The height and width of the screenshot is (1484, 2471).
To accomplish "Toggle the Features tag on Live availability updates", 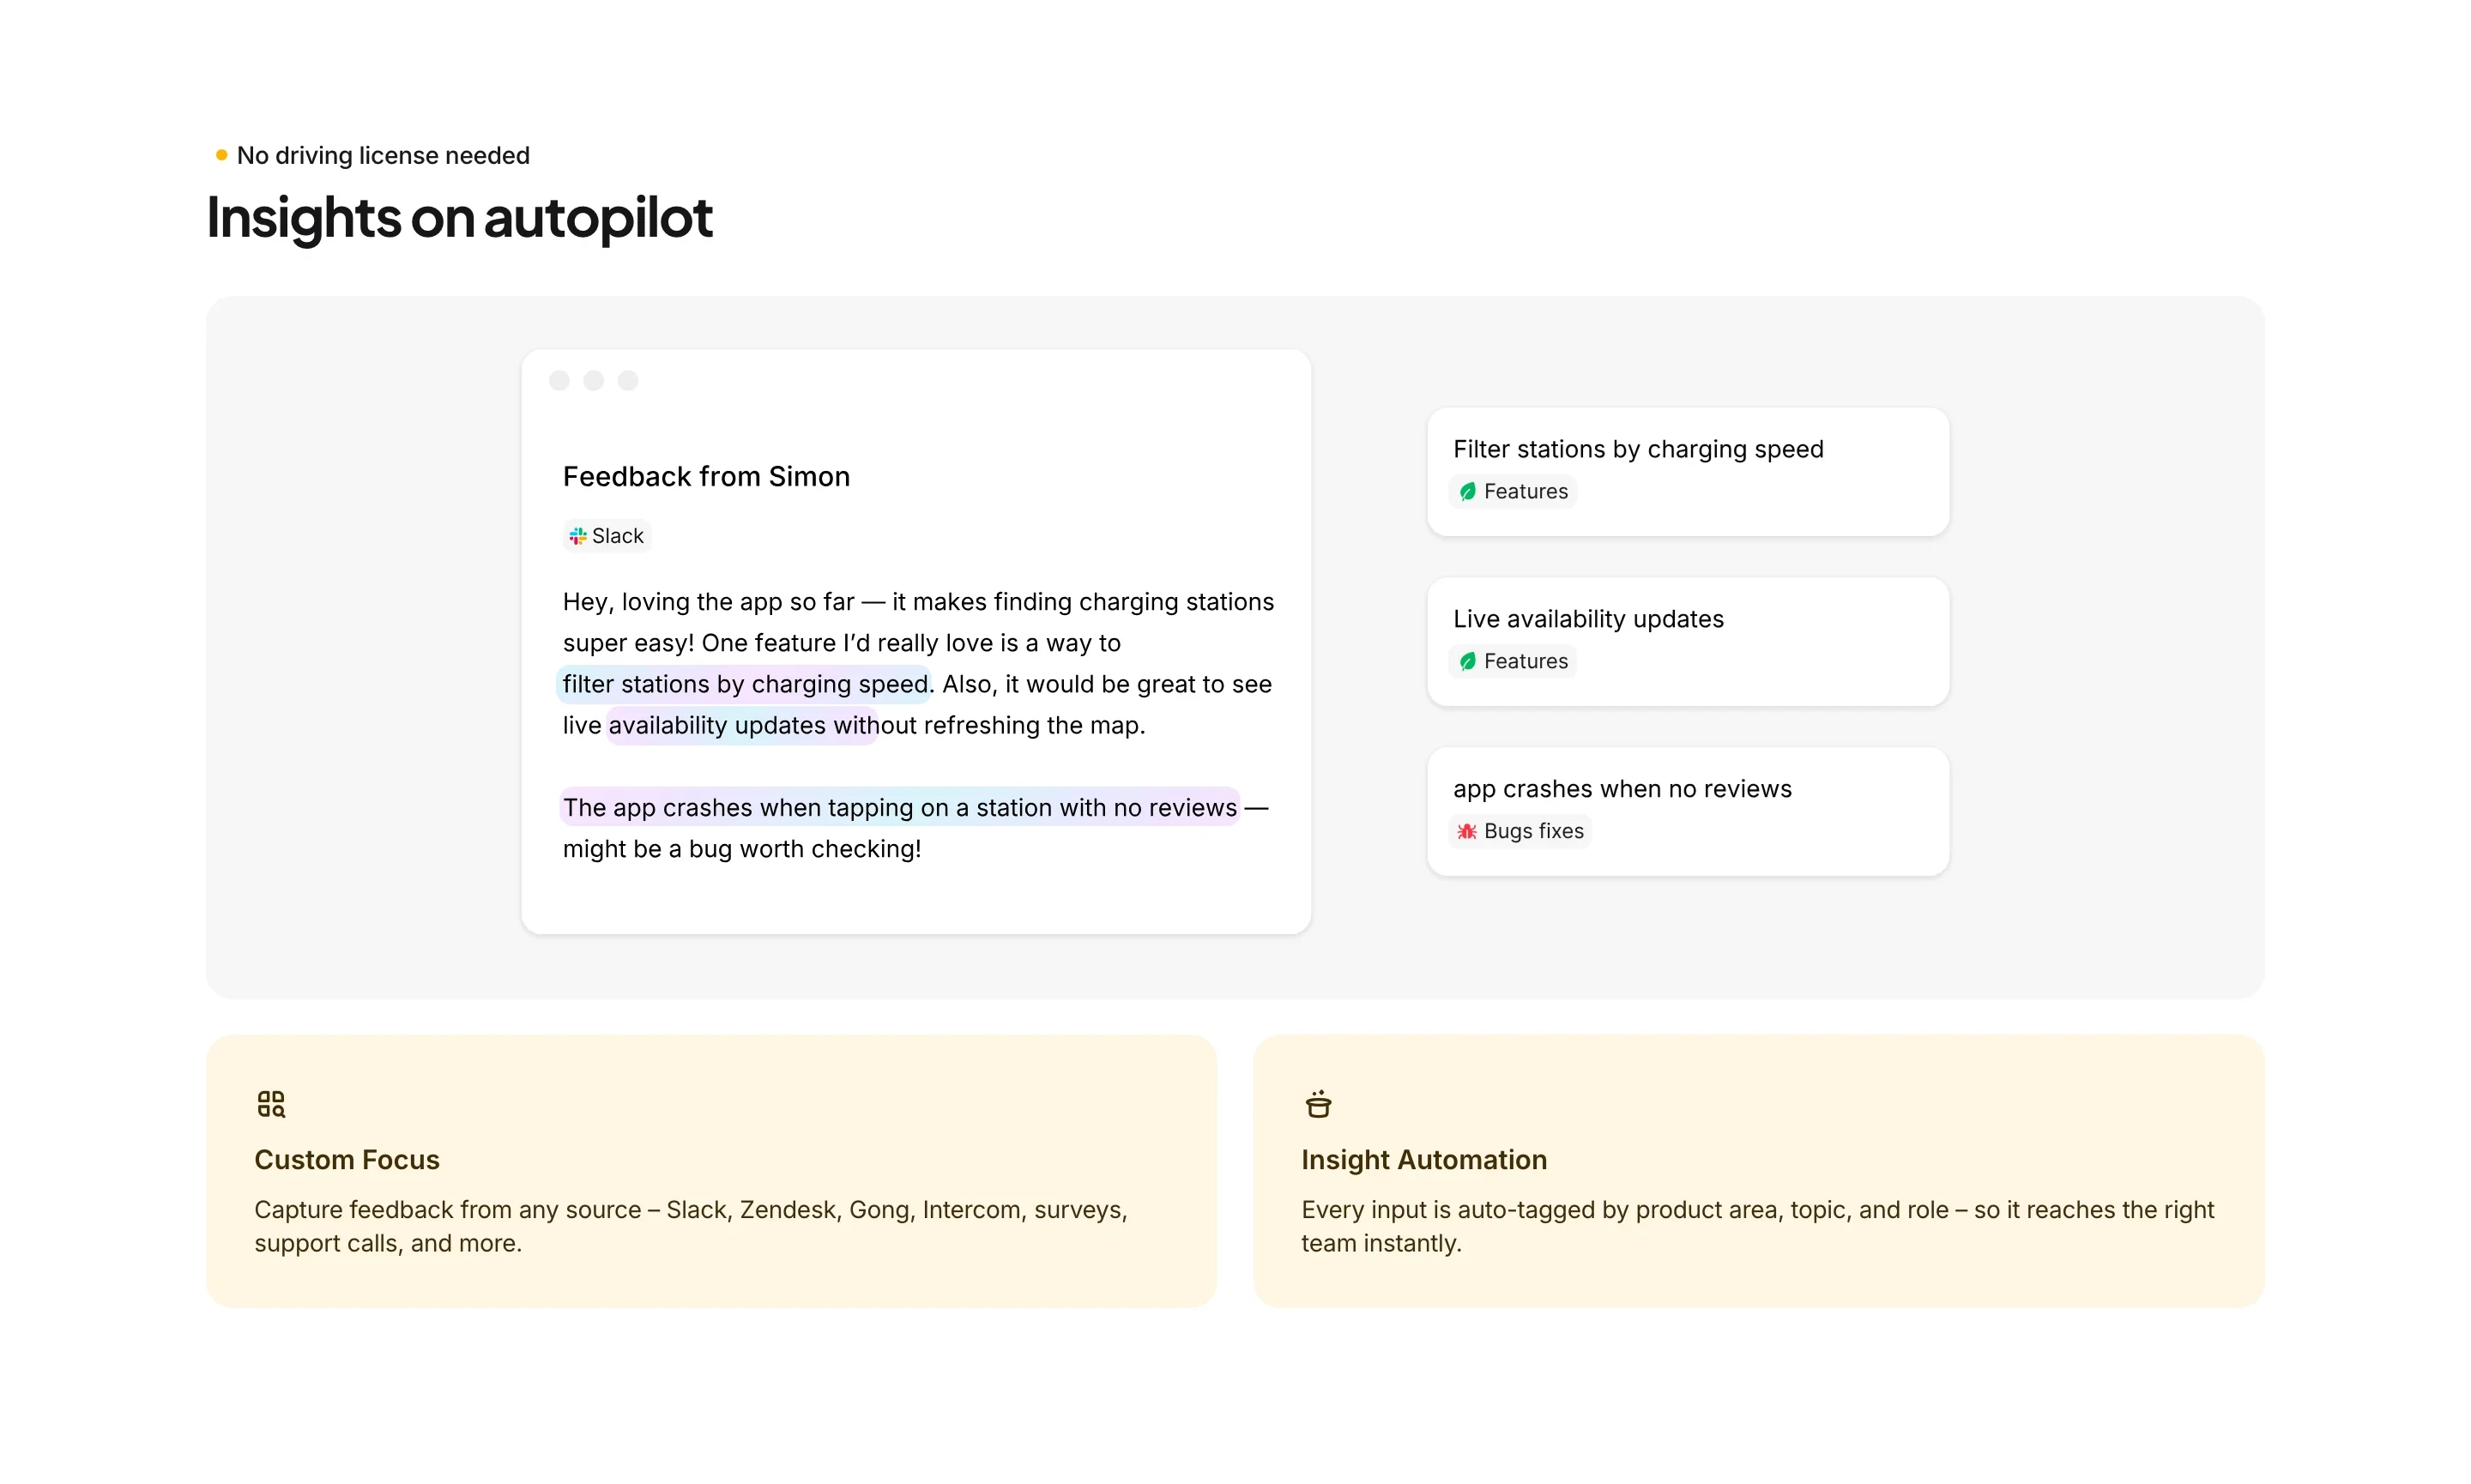I will click(x=1512, y=661).
